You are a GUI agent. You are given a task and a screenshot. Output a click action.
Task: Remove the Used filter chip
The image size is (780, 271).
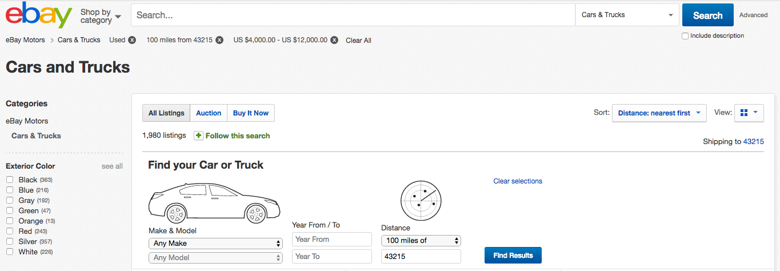(x=132, y=40)
